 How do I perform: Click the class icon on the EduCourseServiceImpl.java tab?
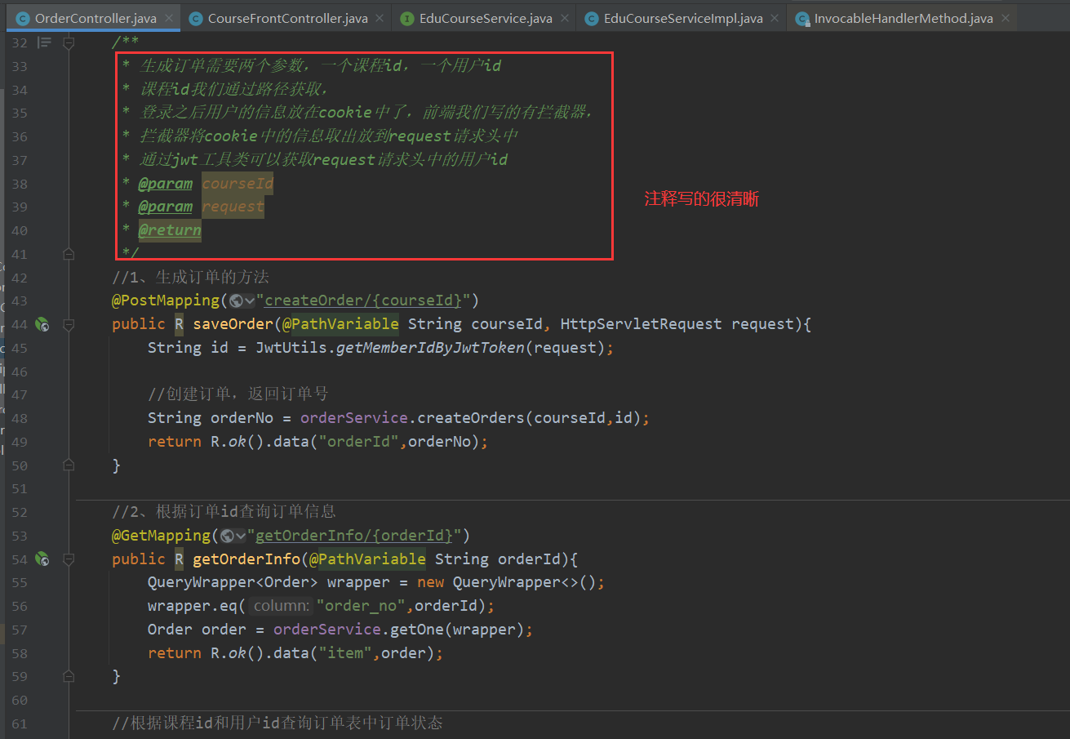coord(591,18)
